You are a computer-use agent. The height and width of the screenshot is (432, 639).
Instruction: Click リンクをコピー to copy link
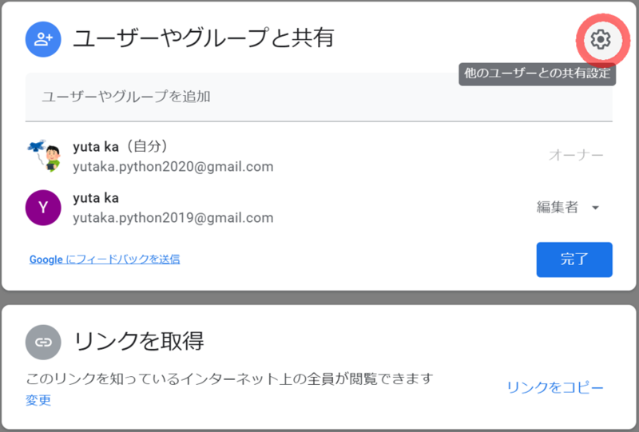pos(555,387)
